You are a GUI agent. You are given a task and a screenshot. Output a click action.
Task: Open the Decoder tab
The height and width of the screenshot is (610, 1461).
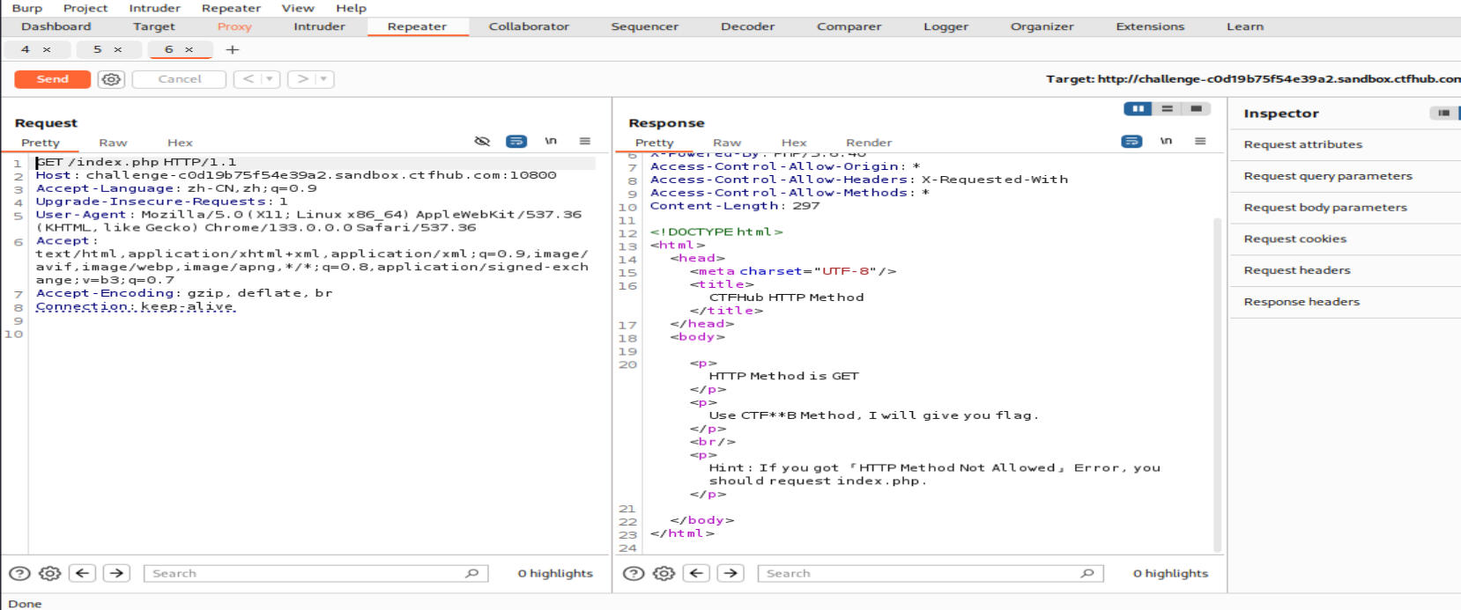(x=747, y=26)
